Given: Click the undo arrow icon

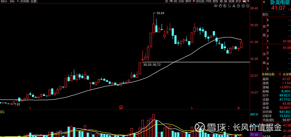Looking at the screenshot, I should (x=230, y=6).
